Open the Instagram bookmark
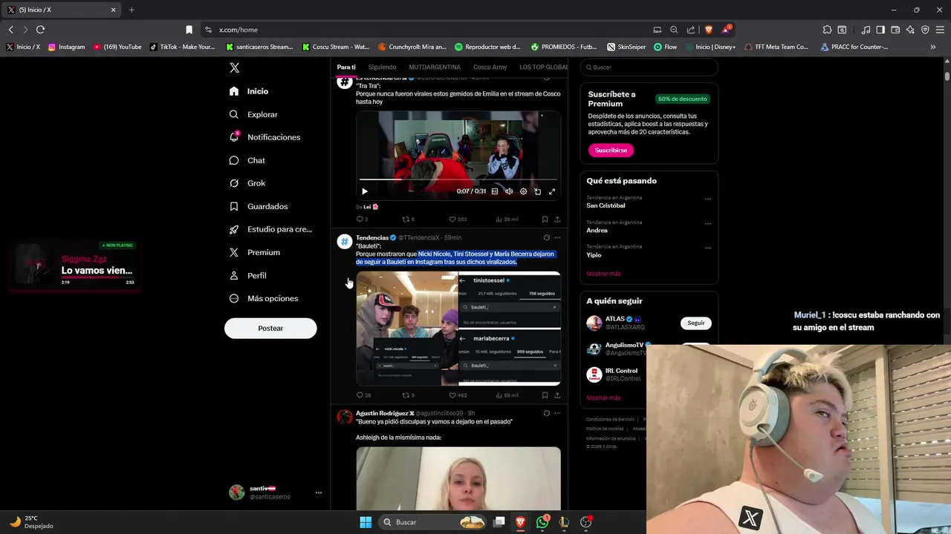Screen dimensions: 951x534 [66, 47]
